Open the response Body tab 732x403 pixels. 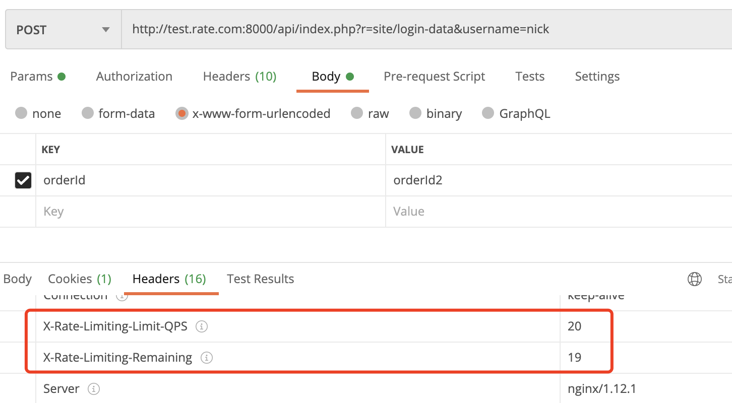tap(18, 279)
